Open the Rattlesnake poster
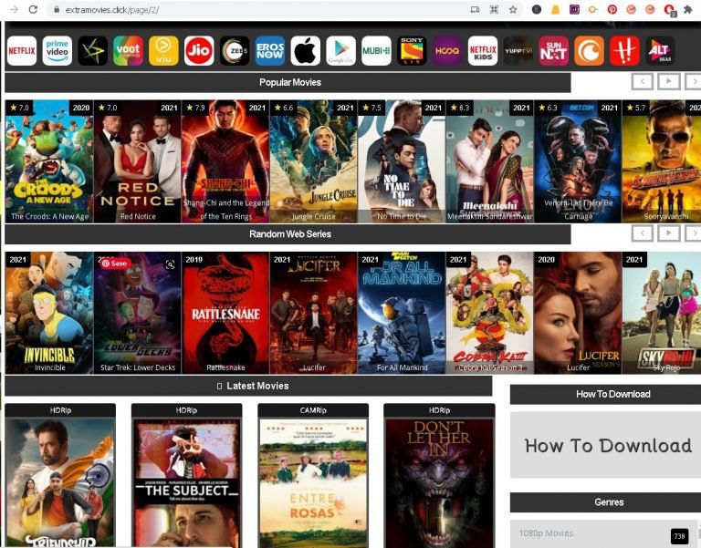 click(x=225, y=313)
